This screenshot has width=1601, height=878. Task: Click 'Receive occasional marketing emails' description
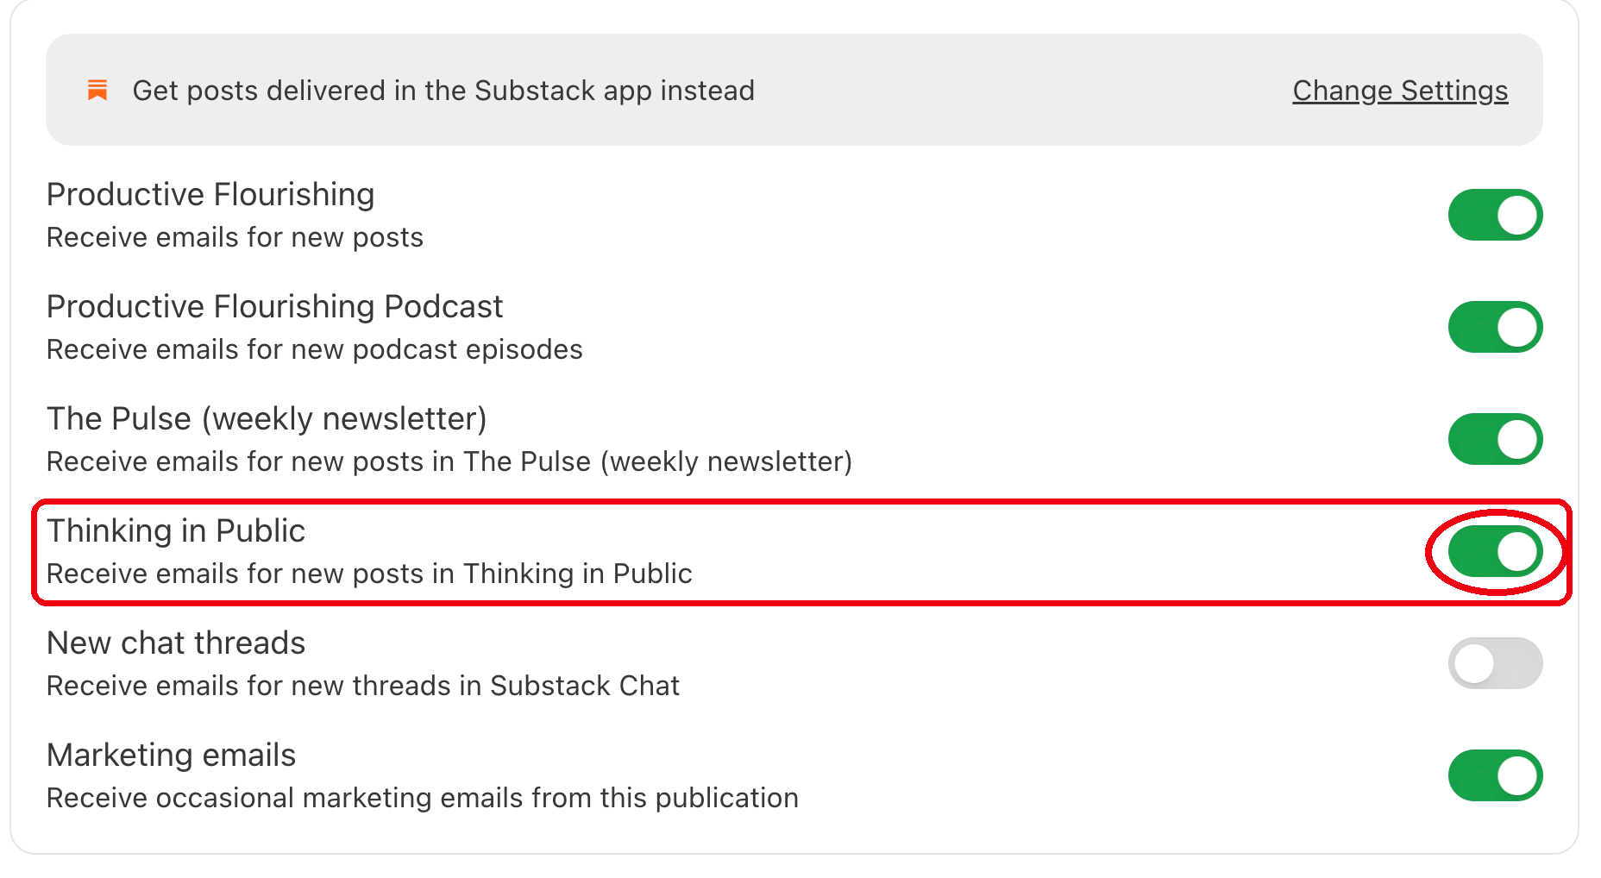pos(423,798)
